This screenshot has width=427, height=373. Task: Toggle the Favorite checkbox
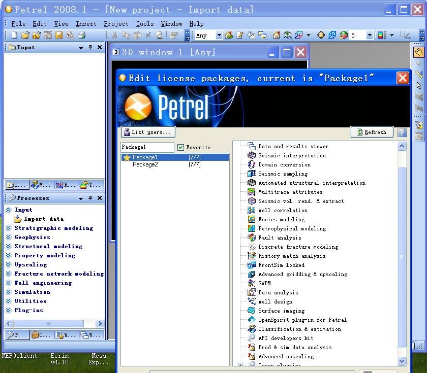point(180,147)
